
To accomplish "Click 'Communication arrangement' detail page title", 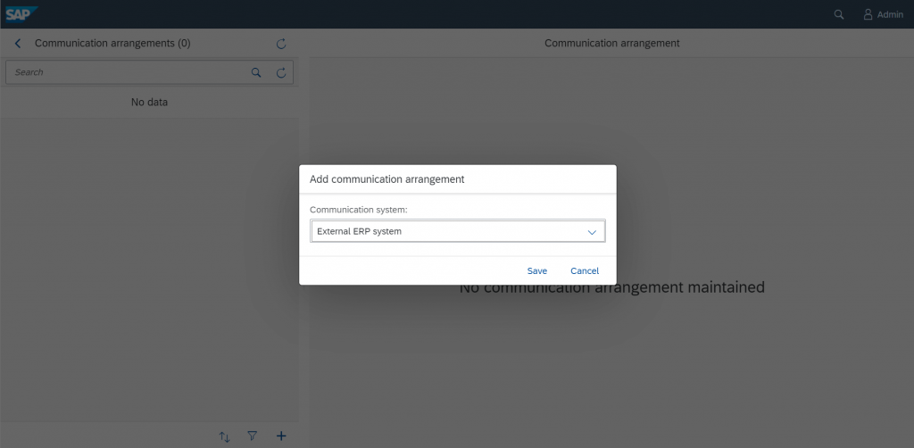I will click(x=612, y=43).
